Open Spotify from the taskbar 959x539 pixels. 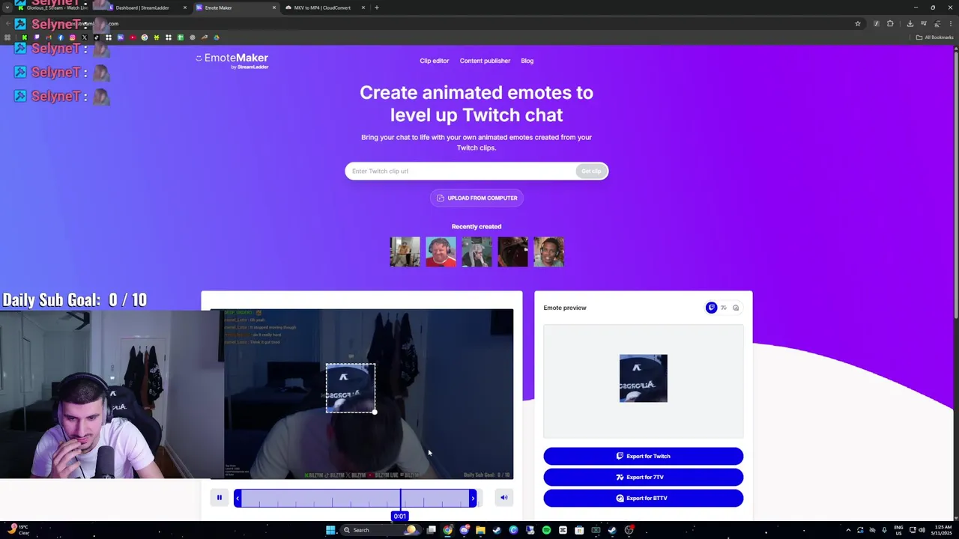(x=546, y=530)
